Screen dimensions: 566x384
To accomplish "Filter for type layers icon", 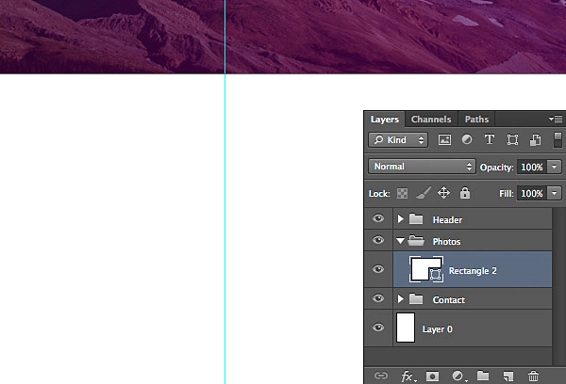I will pyautogui.click(x=490, y=139).
